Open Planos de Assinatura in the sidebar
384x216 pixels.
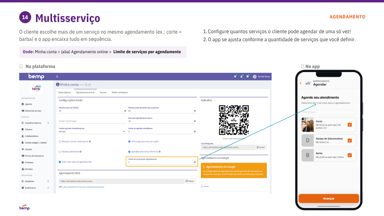tap(32, 156)
